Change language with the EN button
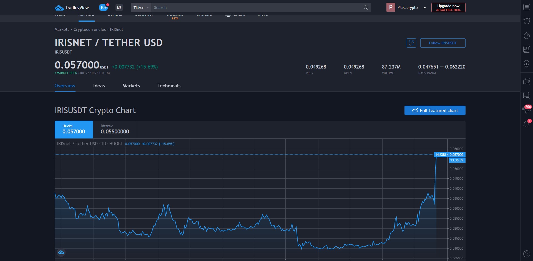 tap(119, 7)
